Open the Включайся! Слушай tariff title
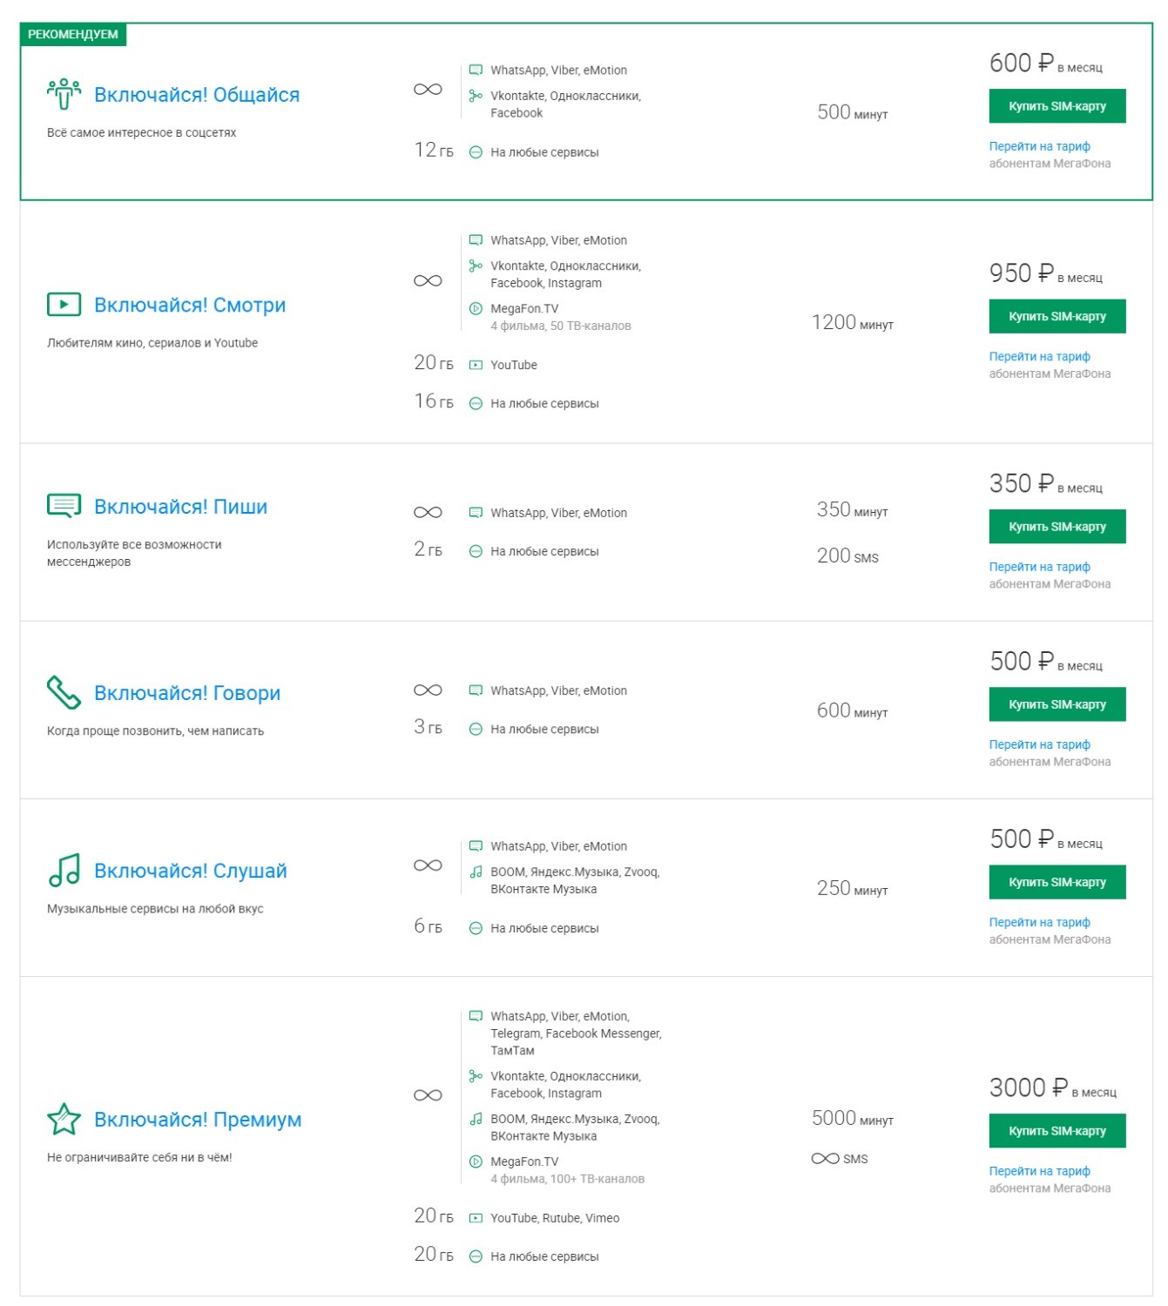The height and width of the screenshot is (1306, 1168). coord(191,871)
